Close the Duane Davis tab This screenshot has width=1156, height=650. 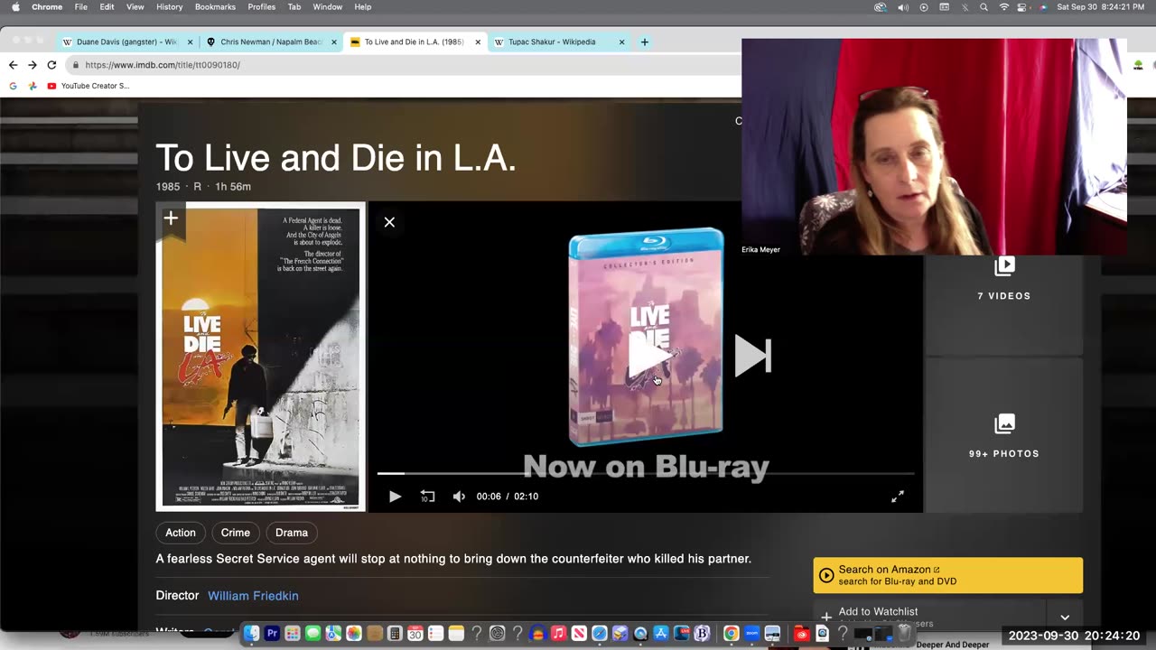pos(191,42)
